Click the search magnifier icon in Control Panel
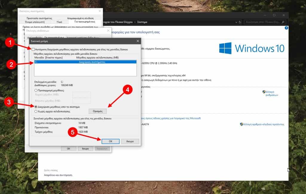The image size is (306, 194). (x=283, y=22)
